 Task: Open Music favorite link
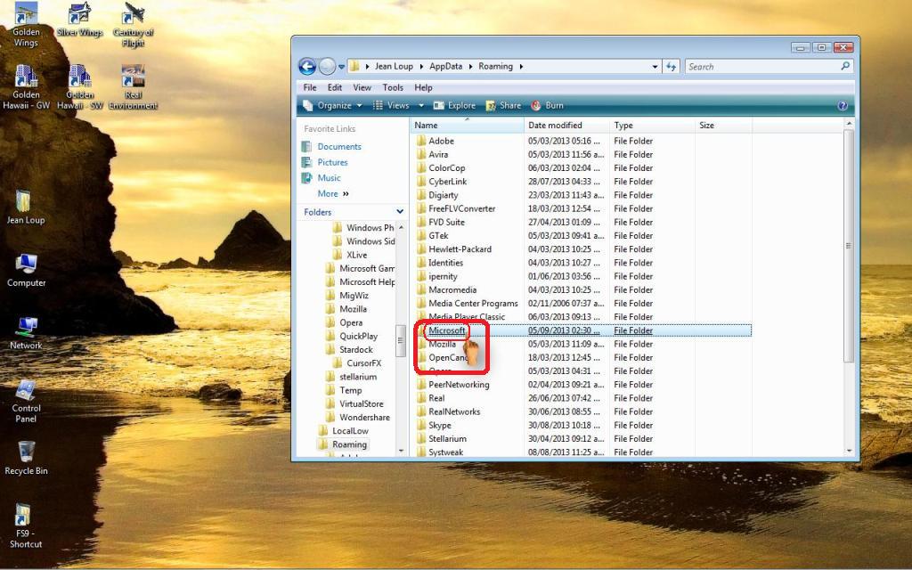click(x=321, y=178)
